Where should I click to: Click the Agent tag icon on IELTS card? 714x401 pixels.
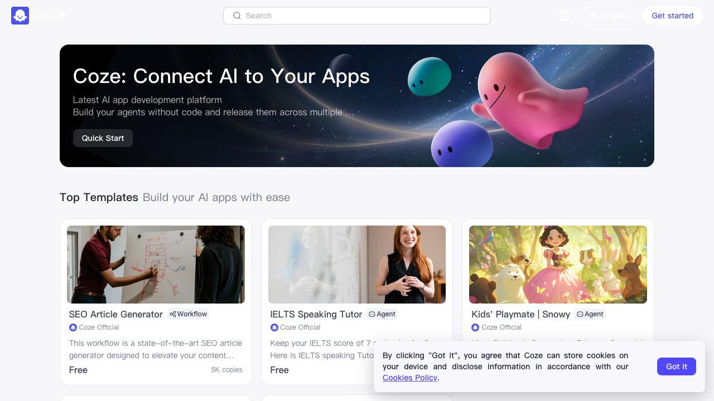tap(372, 314)
